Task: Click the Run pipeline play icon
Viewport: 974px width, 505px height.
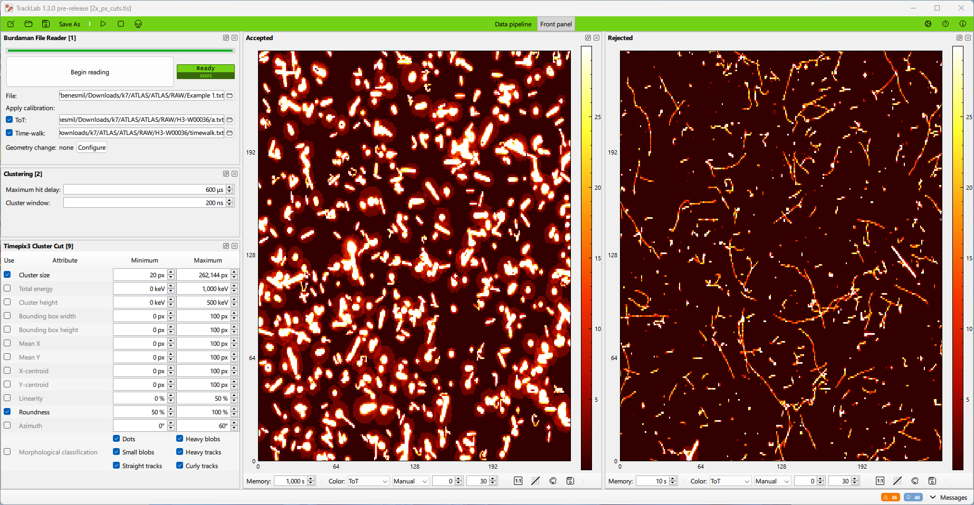Action: pyautogui.click(x=103, y=24)
